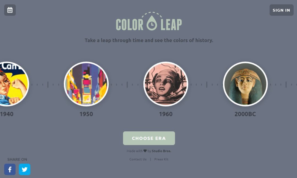Click the heart icon in footer
This screenshot has height=178, width=297.
[x=145, y=151]
